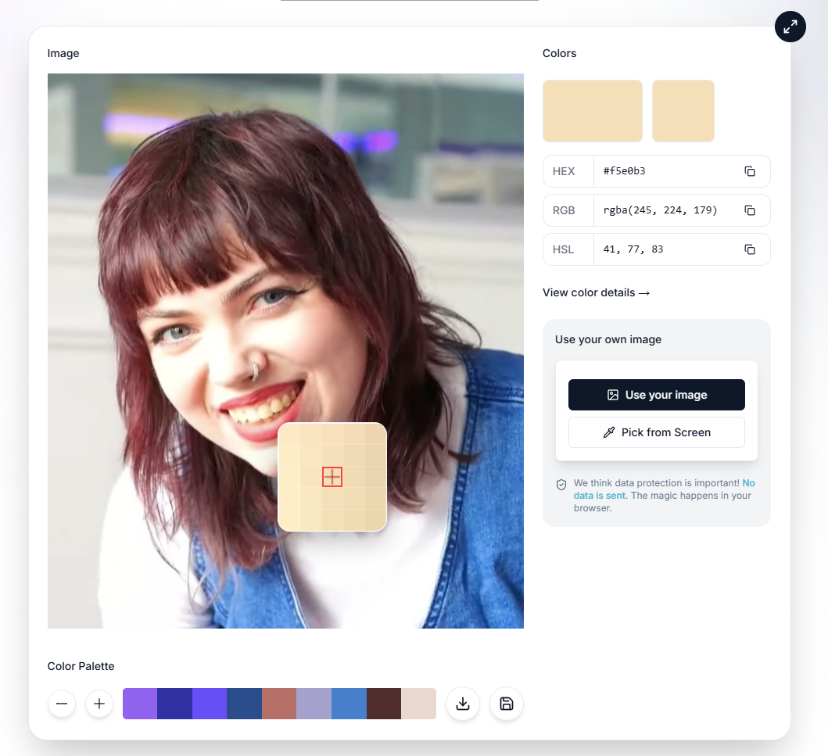
Task: Pick the light purple palette swatch
Action: pos(140,704)
